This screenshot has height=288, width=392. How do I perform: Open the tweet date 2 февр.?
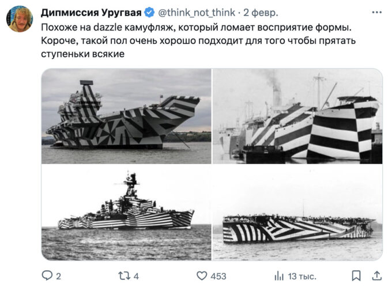click(x=261, y=13)
